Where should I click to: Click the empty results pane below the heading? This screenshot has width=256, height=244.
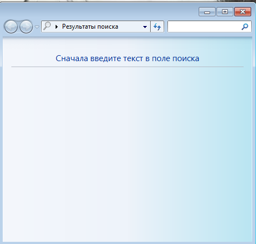tap(127, 153)
